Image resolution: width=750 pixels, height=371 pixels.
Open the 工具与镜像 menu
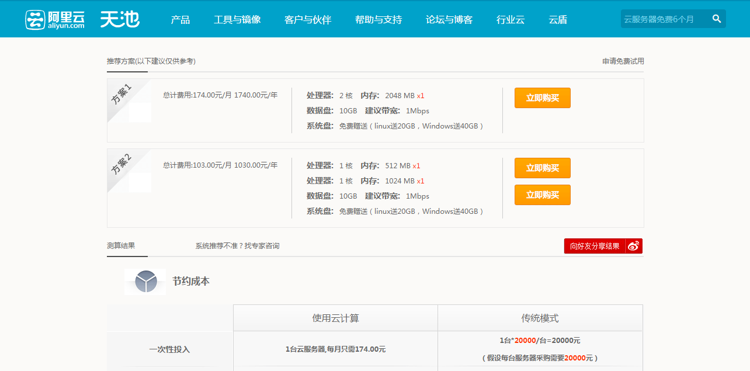coord(237,20)
